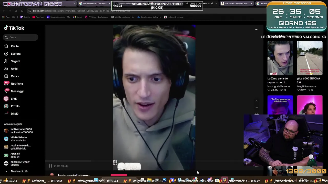Go to the next video with down arrow

tap(257, 107)
